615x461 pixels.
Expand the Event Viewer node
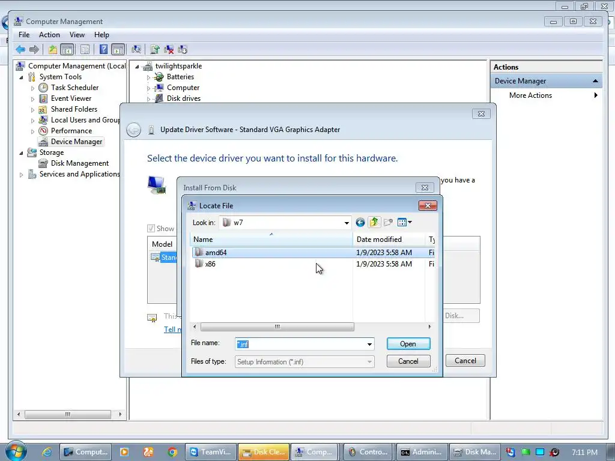click(x=33, y=99)
